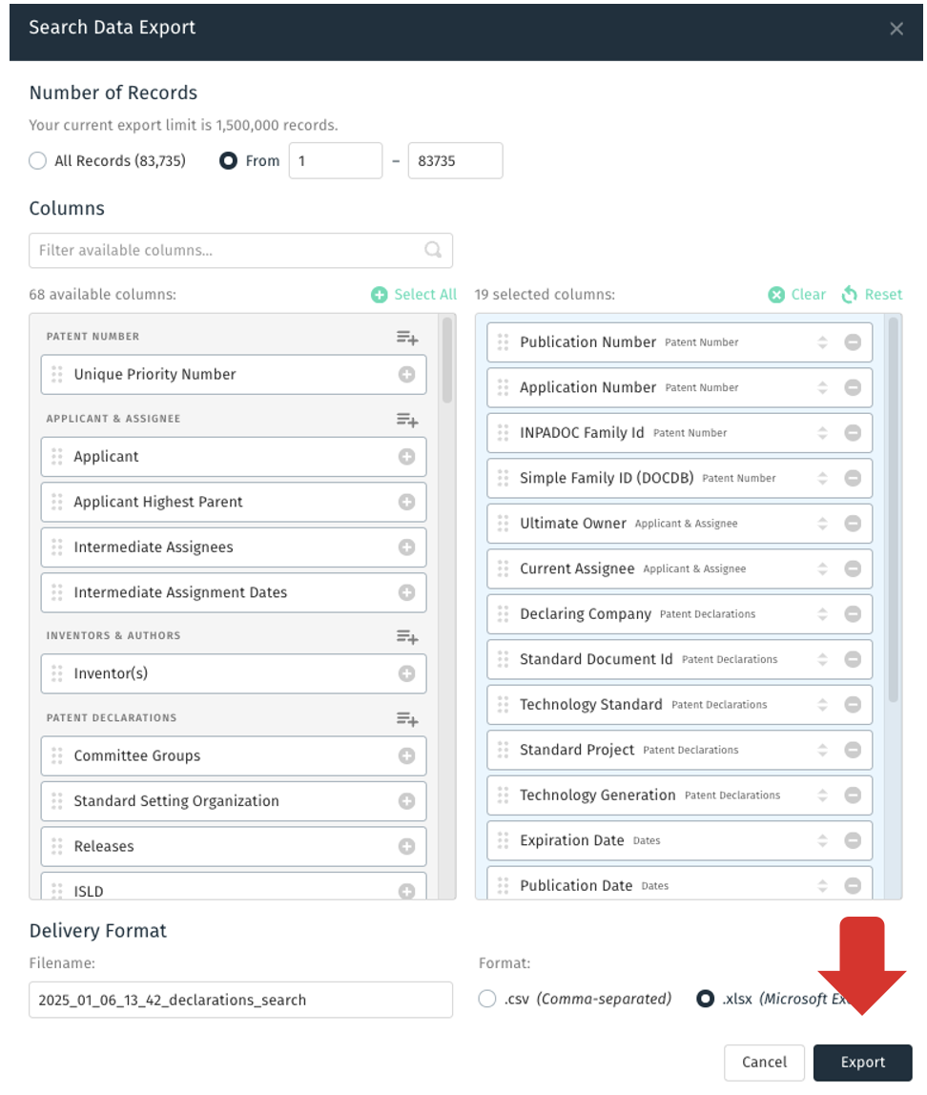This screenshot has width=927, height=1095.
Task: Add all Patent Declarations group columns
Action: pyautogui.click(x=407, y=718)
